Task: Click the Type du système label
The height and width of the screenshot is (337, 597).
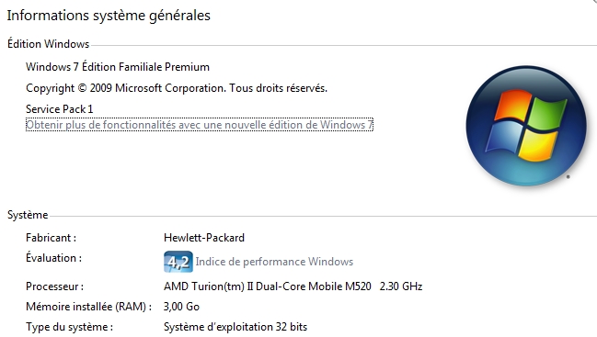Action: (69, 327)
